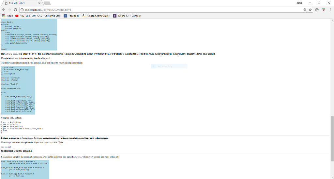
Task: Click the scroll up arrow
Action: [x=332, y=21]
